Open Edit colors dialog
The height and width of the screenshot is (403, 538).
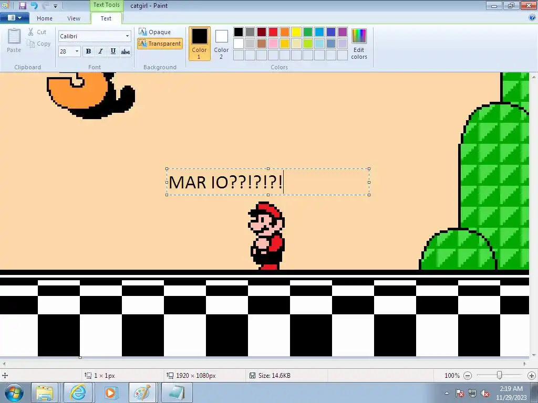point(359,44)
